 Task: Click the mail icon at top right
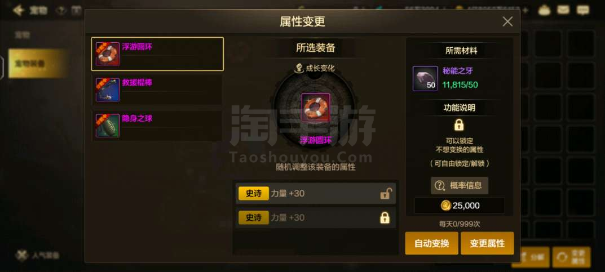[x=564, y=10]
